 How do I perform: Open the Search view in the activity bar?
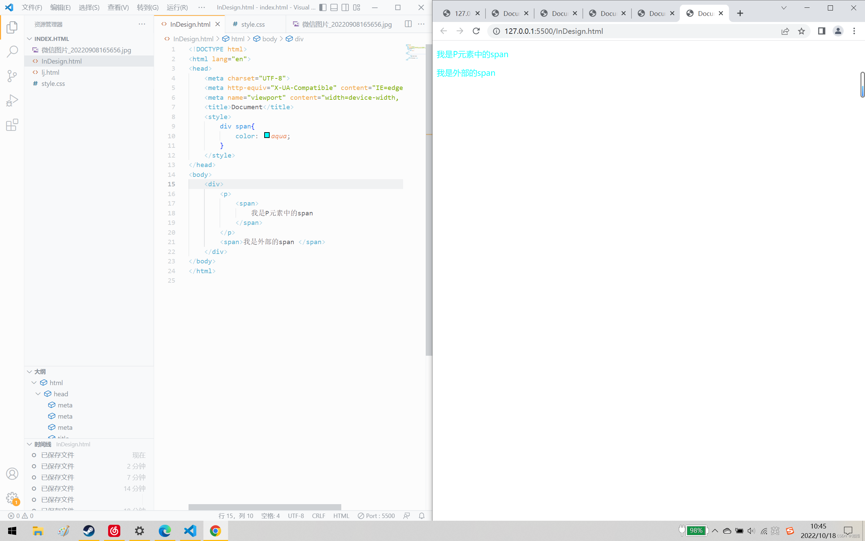12,51
